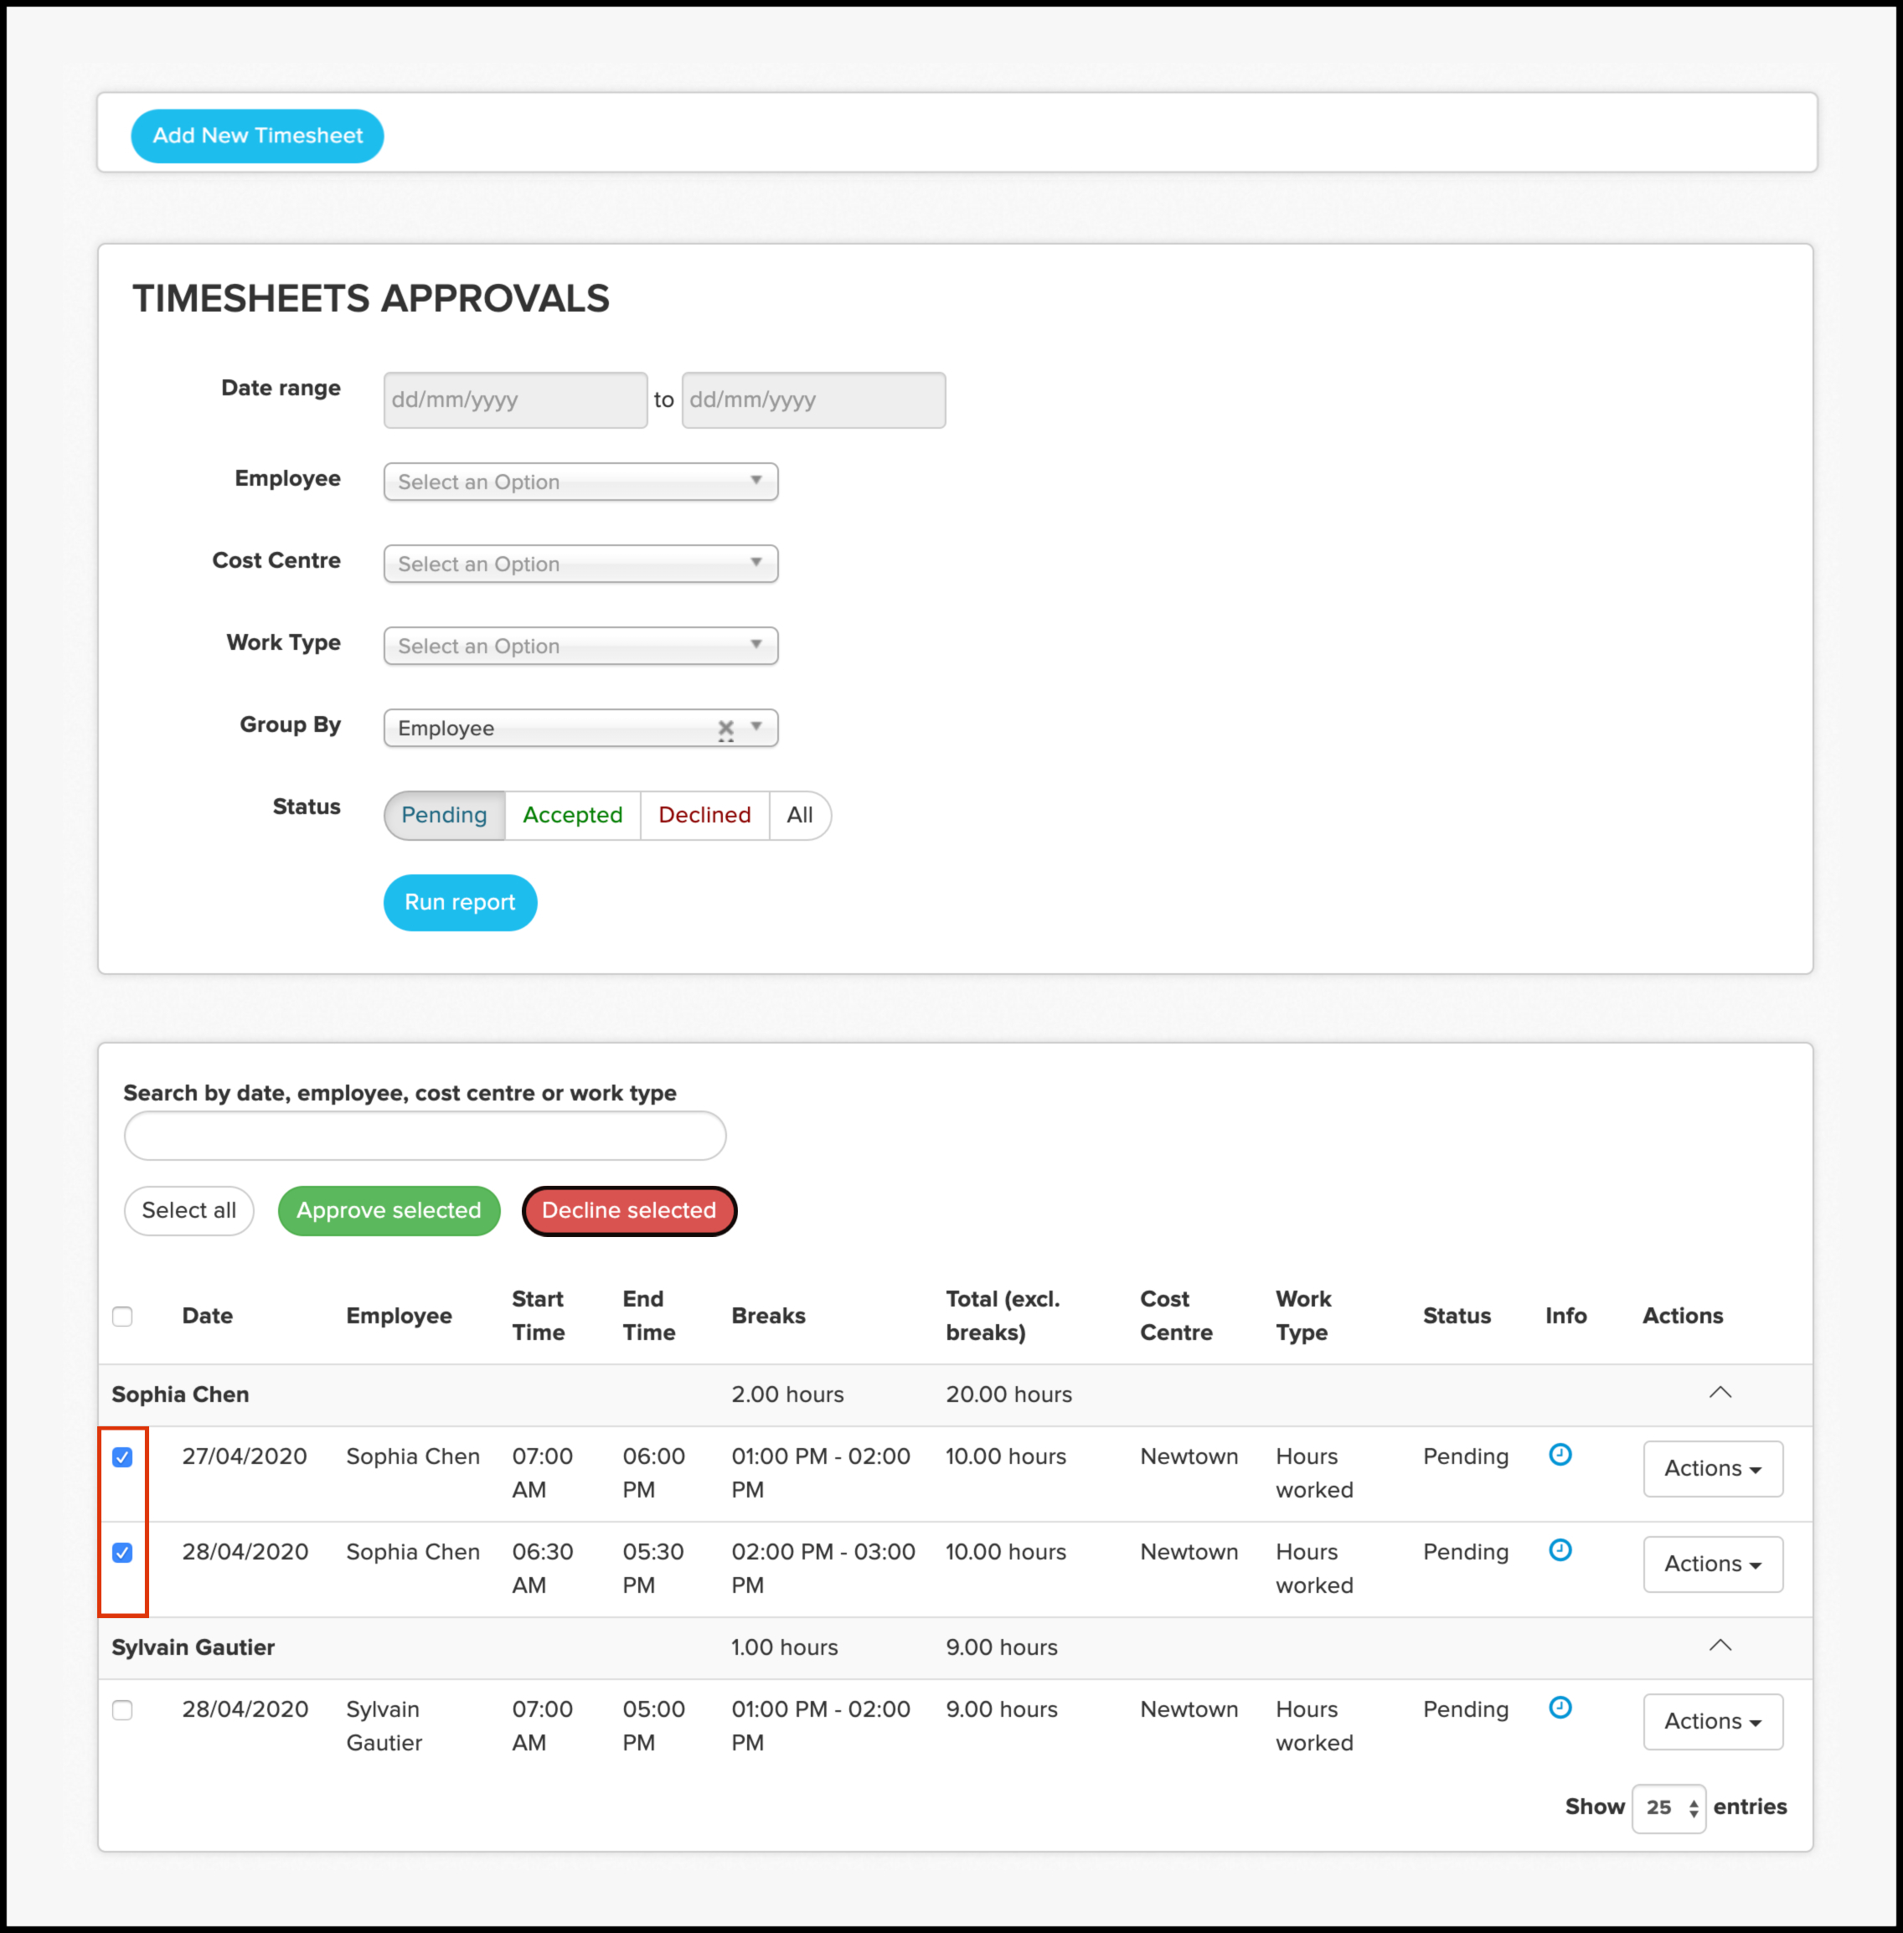Open the Work Type filter dropdown
Viewport: 1903px width, 1933px height.
(580, 646)
